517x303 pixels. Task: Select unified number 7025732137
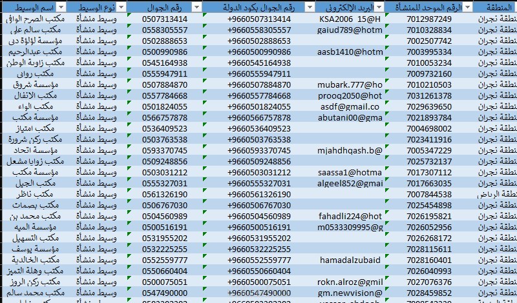click(429, 162)
